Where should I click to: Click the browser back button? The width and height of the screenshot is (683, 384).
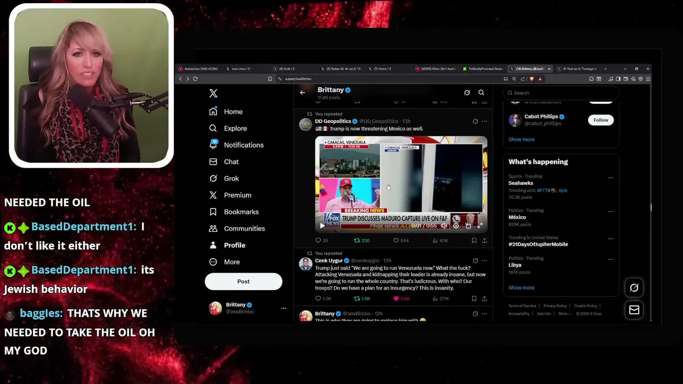coord(180,79)
